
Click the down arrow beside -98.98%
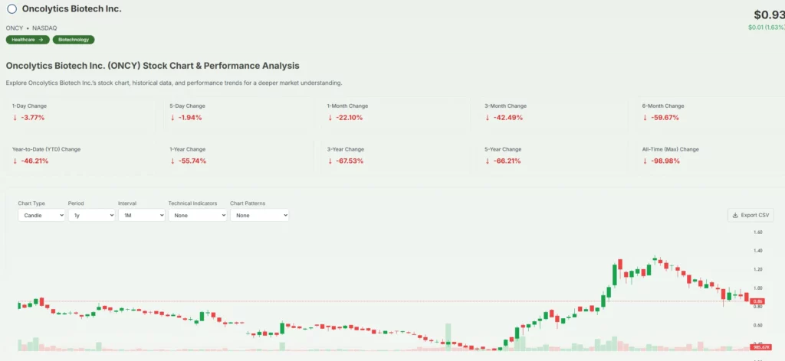tap(645, 161)
